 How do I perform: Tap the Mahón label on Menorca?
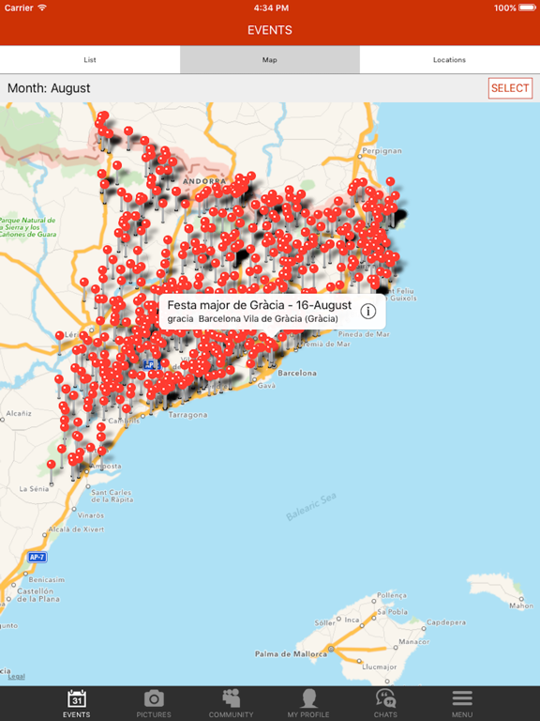pos(521,606)
